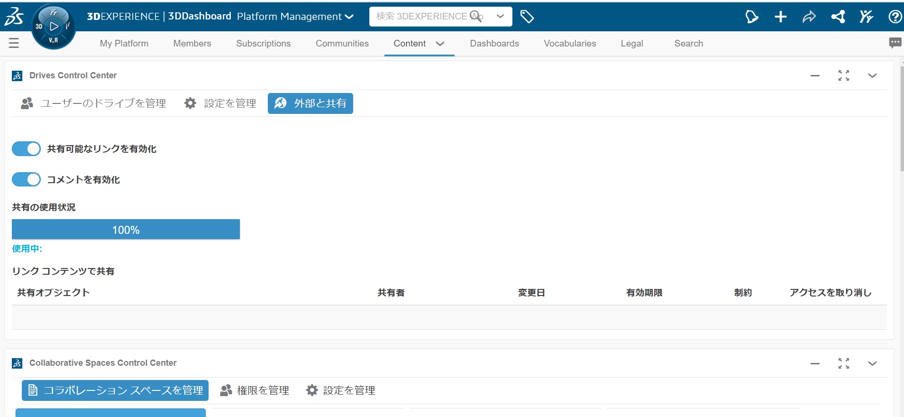Maximize Collaborative Spaces Control Center widget
Viewport: 904px width, 417px height.
point(844,363)
